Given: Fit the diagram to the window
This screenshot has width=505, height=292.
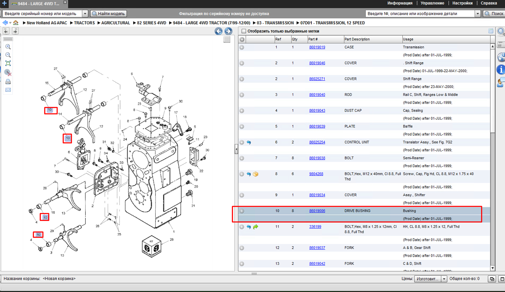Looking at the screenshot, I should 8,64.
